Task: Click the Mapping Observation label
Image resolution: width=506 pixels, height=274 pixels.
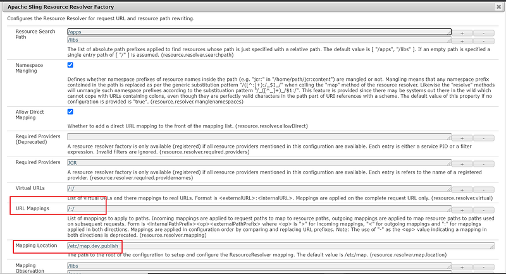Action: coord(30,268)
